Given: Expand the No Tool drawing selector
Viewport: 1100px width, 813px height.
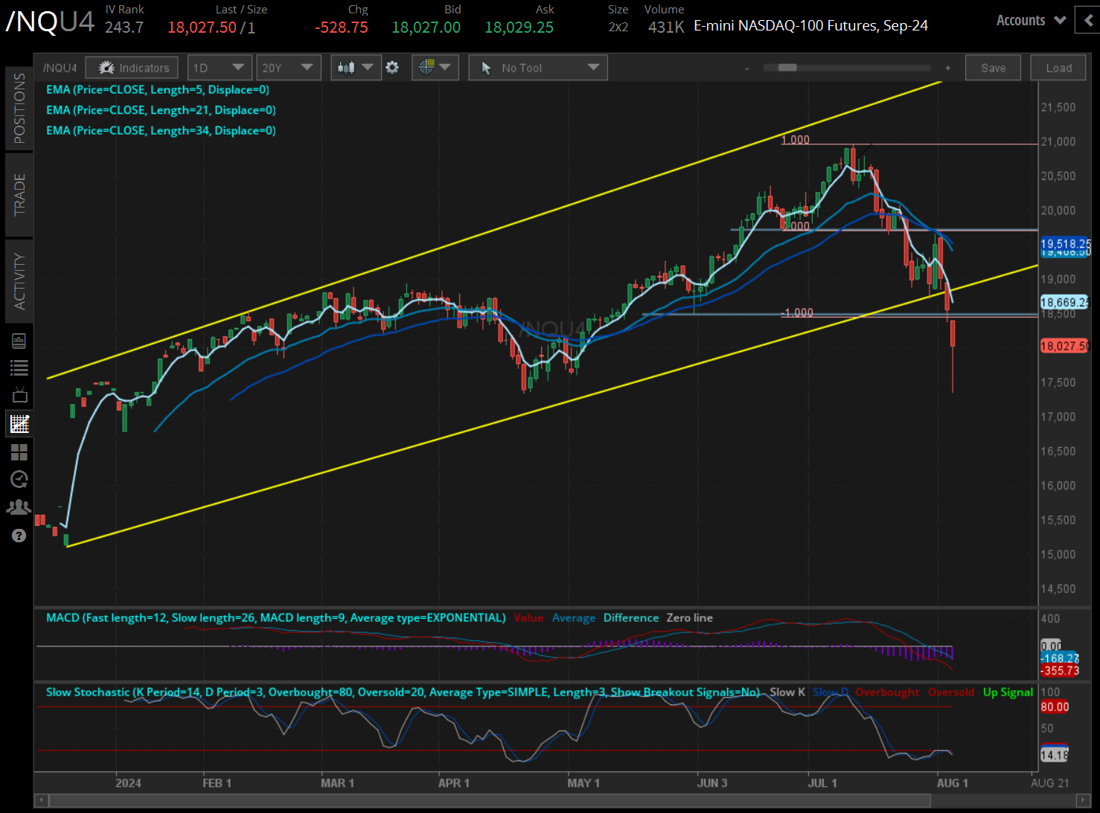Looking at the screenshot, I should point(537,67).
